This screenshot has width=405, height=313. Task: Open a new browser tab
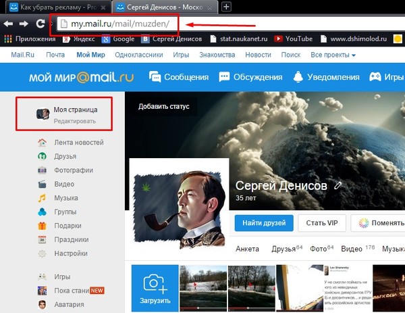pyautogui.click(x=226, y=7)
